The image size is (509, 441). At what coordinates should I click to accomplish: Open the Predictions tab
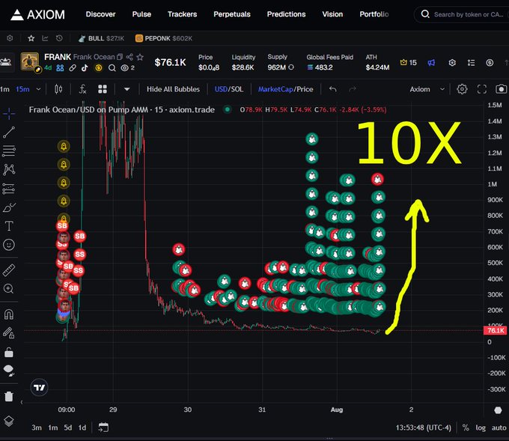click(286, 14)
